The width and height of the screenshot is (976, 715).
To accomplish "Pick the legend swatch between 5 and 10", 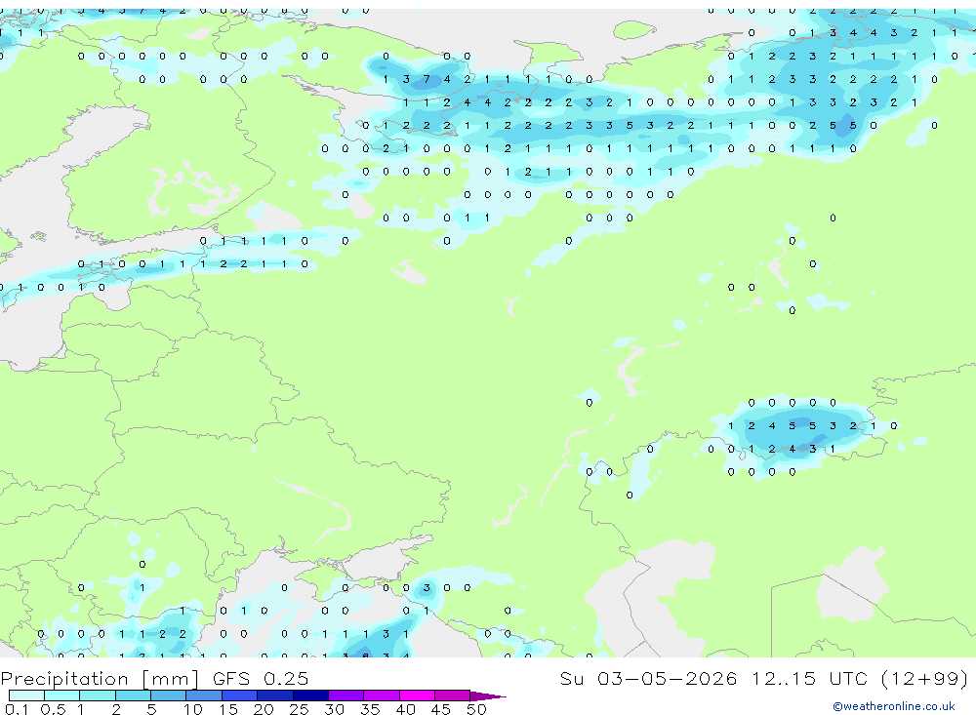I will coord(169,695).
